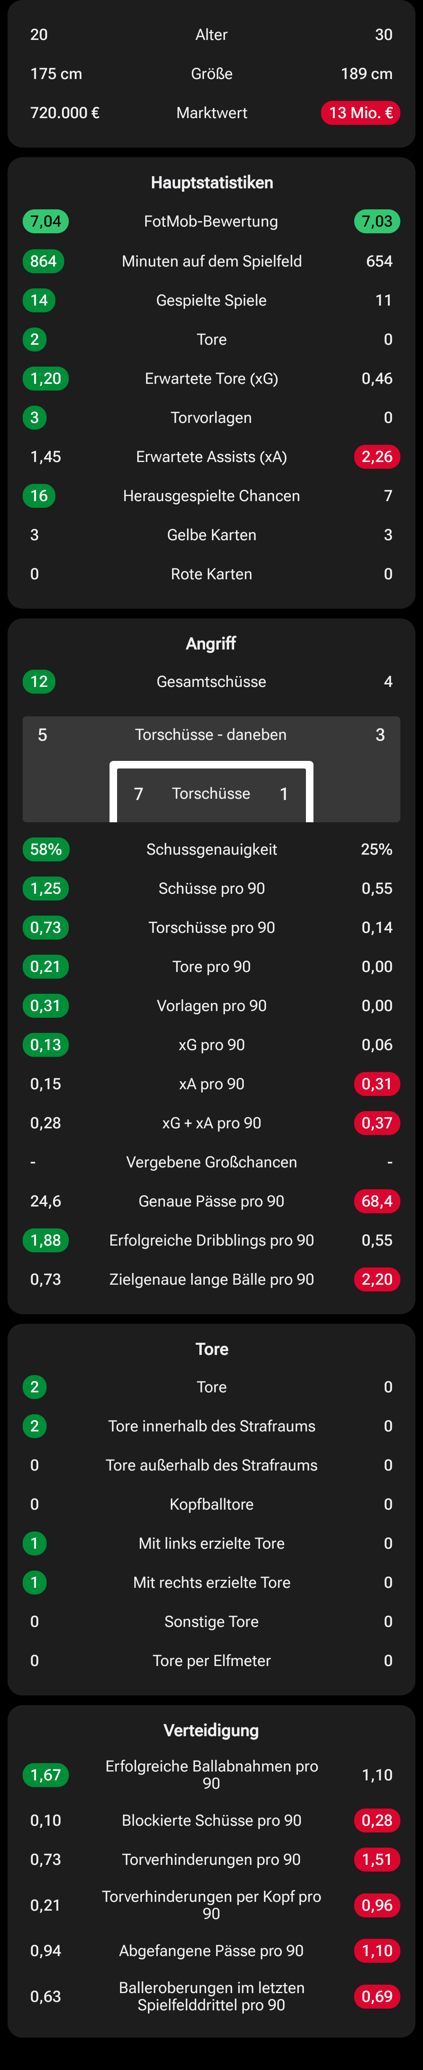Click the Torschüsse - daneben label
423x2070 pixels.
(x=211, y=734)
